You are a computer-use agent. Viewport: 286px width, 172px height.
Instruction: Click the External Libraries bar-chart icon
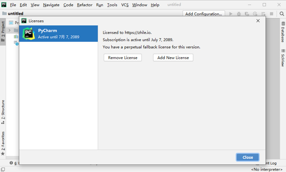(x=16, y=37)
